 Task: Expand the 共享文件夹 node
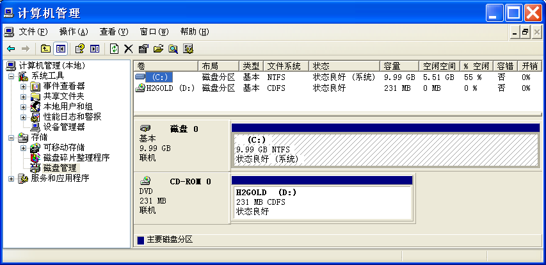click(23, 97)
